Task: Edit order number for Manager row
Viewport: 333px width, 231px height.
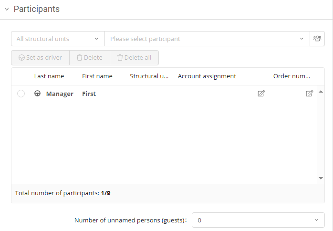Action: 309,94
